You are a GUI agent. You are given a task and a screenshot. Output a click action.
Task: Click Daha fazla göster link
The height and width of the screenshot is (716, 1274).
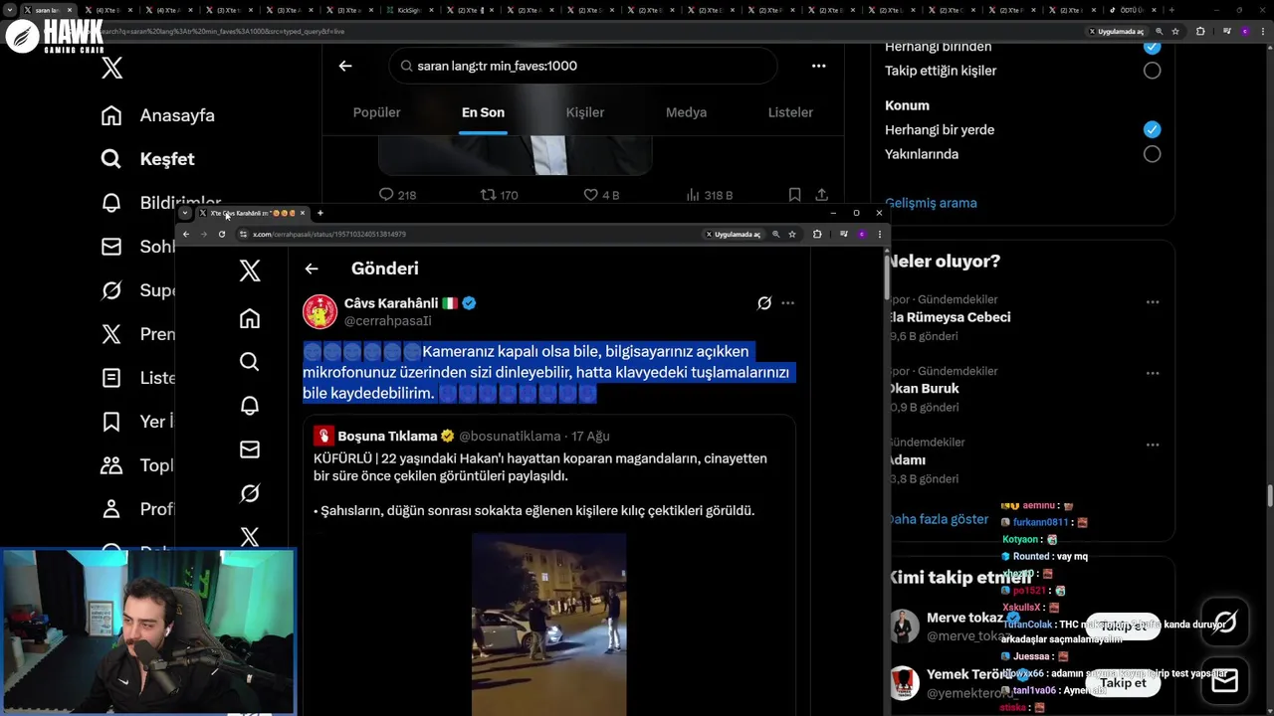pos(938,519)
